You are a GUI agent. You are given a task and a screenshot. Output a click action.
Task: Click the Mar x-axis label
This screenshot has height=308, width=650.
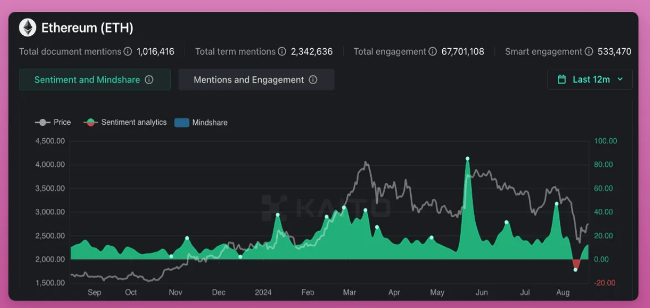tap(349, 292)
